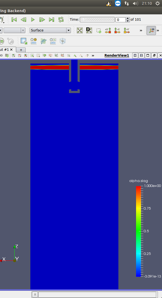Increment the time step index
The height and width of the screenshot is (298, 162).
[x=128, y=19]
